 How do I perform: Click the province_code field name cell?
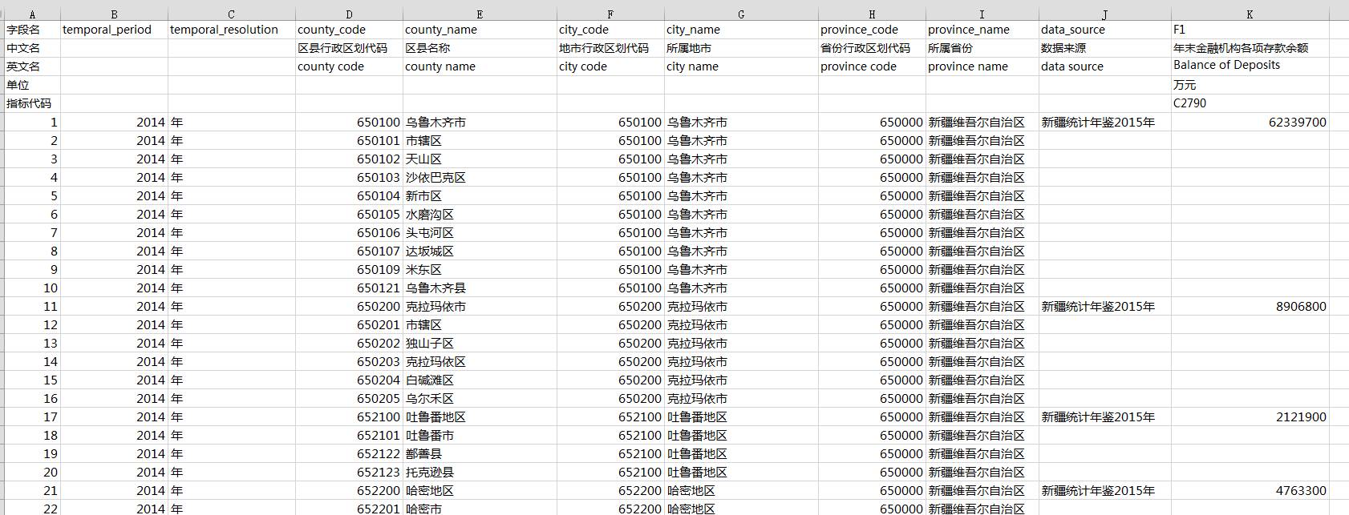click(x=872, y=30)
